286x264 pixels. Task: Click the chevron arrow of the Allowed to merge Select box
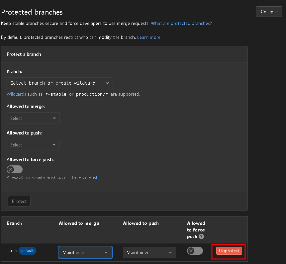click(x=54, y=118)
